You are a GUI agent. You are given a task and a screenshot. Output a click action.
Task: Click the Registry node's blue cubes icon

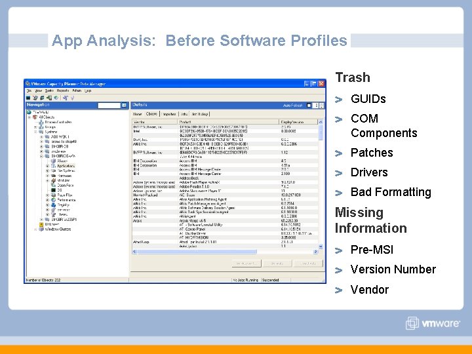(53, 205)
